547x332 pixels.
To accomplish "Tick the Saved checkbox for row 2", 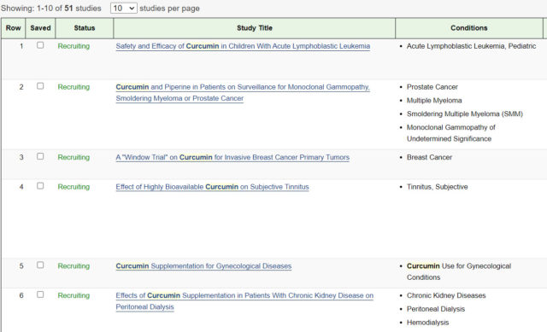I will pos(40,86).
